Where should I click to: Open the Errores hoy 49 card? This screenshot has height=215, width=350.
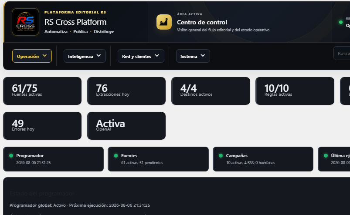(x=42, y=126)
